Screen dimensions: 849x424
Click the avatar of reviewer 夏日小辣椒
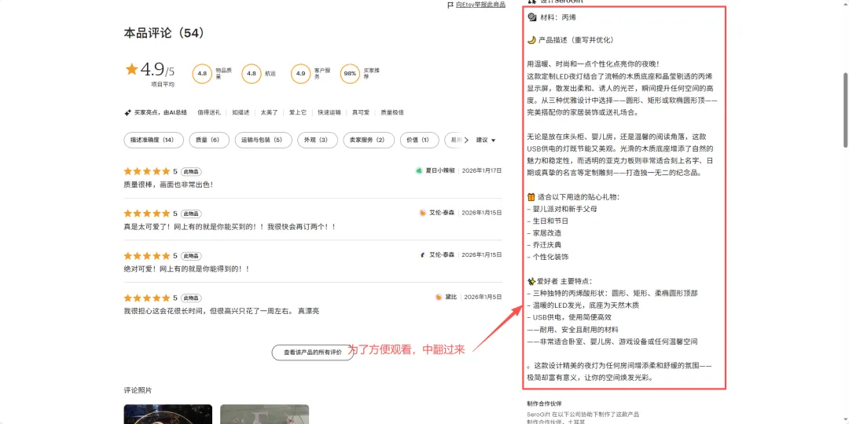point(418,171)
